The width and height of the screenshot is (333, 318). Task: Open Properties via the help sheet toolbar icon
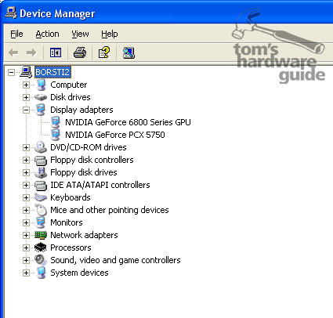pyautogui.click(x=104, y=52)
